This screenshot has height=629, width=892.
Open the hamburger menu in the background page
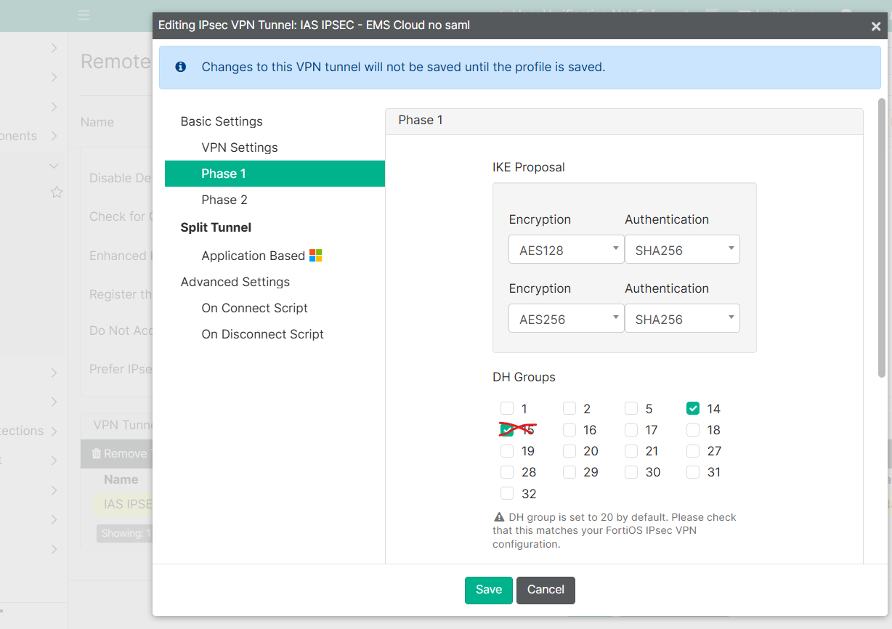pos(84,15)
